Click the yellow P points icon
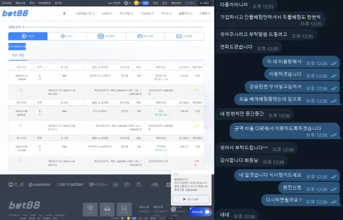343x220 pixels. pos(136,3)
